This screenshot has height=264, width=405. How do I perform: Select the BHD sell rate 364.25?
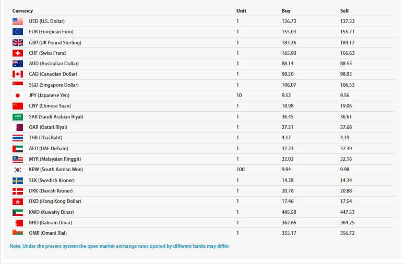click(347, 223)
